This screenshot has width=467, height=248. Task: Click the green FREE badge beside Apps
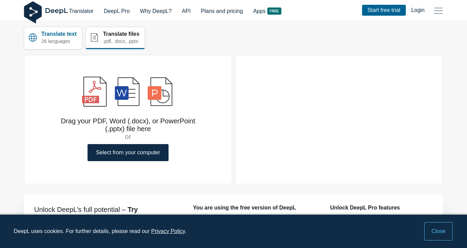click(274, 11)
